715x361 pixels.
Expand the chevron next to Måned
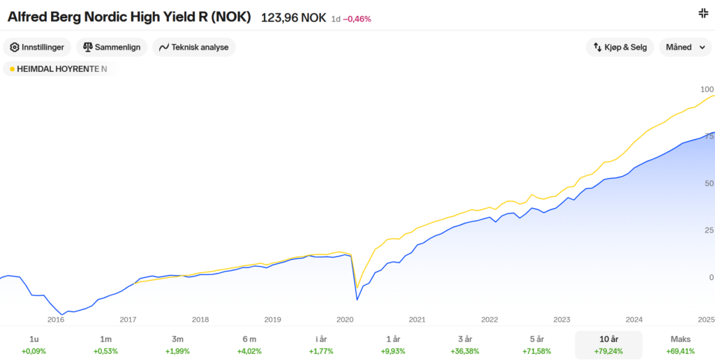coord(702,47)
